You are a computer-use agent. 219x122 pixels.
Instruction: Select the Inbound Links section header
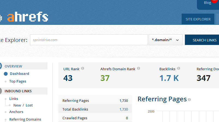tap(23, 91)
